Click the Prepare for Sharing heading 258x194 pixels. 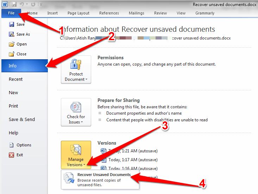(119, 101)
